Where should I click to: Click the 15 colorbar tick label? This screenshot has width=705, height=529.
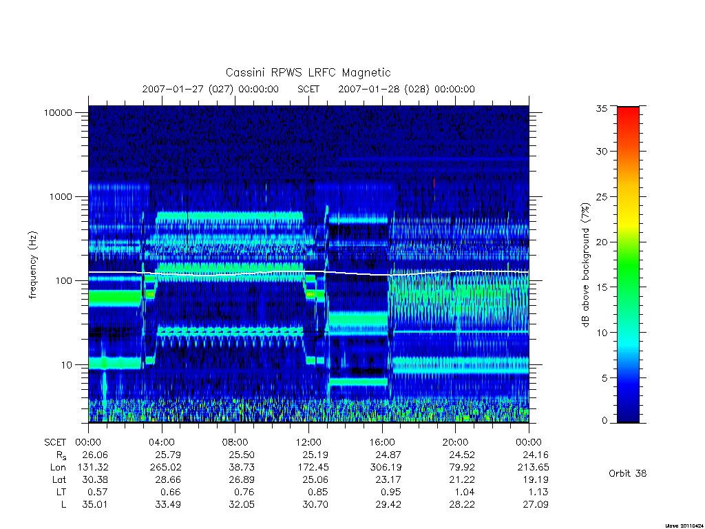point(602,287)
